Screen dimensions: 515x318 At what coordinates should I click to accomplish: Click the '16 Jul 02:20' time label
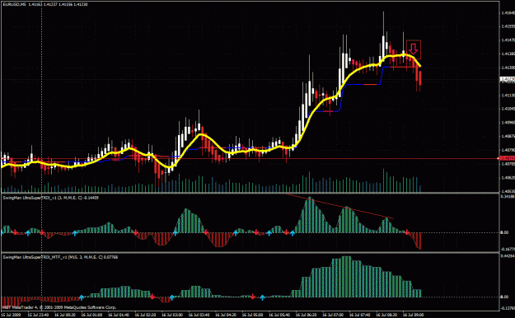point(145,315)
